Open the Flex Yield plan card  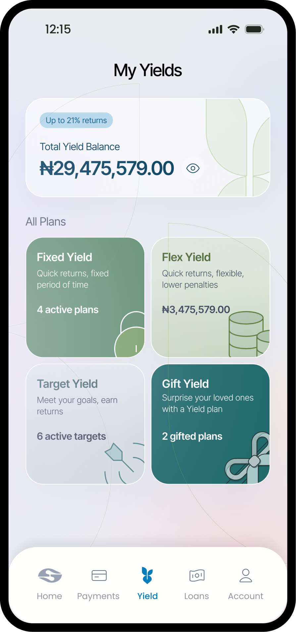[211, 297]
